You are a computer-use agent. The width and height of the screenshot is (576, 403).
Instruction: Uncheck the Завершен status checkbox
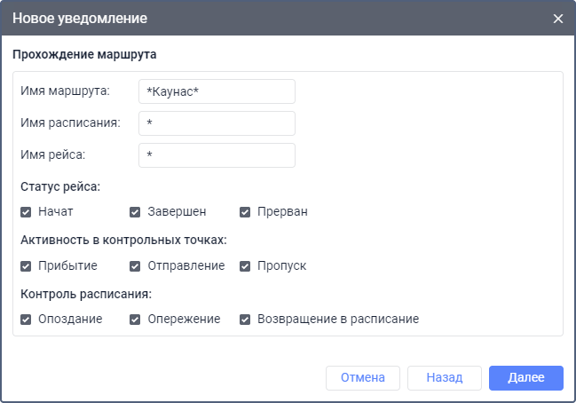click(136, 212)
